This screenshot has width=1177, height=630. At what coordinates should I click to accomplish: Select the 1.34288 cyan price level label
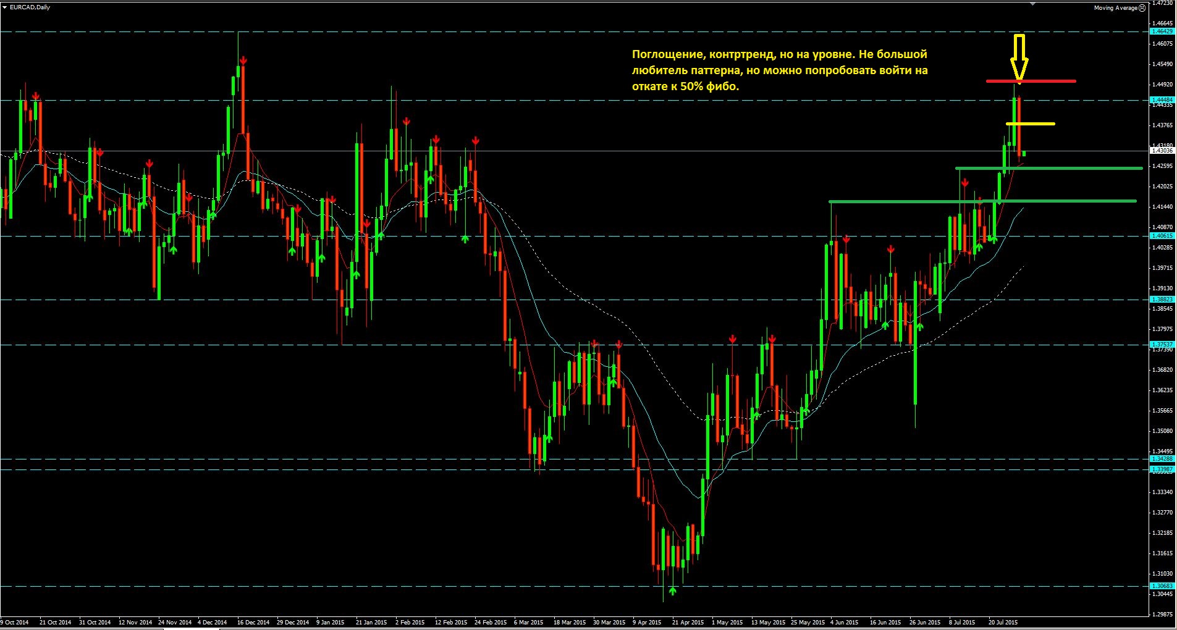[x=1162, y=459]
